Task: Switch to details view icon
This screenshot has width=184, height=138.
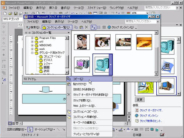Action: tap(104, 27)
